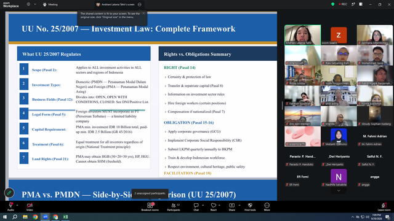Close the fit-to-screen tooltip
The height and width of the screenshot is (221, 394).
coord(143,14)
